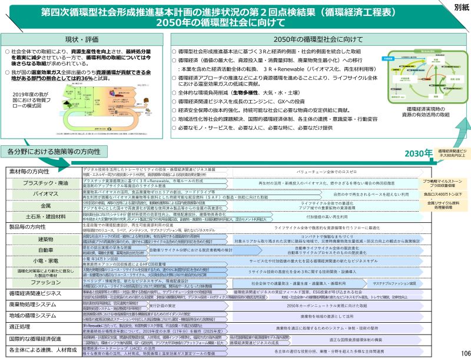This screenshot has width=471, height=358.
Task: Select the 素材毎の方向性 row heading
Action: 29,172
